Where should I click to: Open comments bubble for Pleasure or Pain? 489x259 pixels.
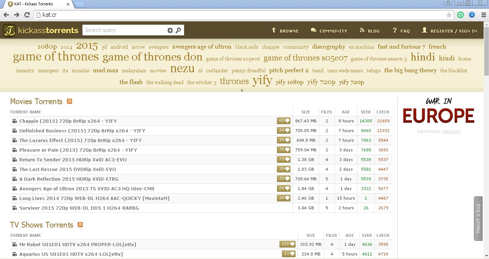284,150
